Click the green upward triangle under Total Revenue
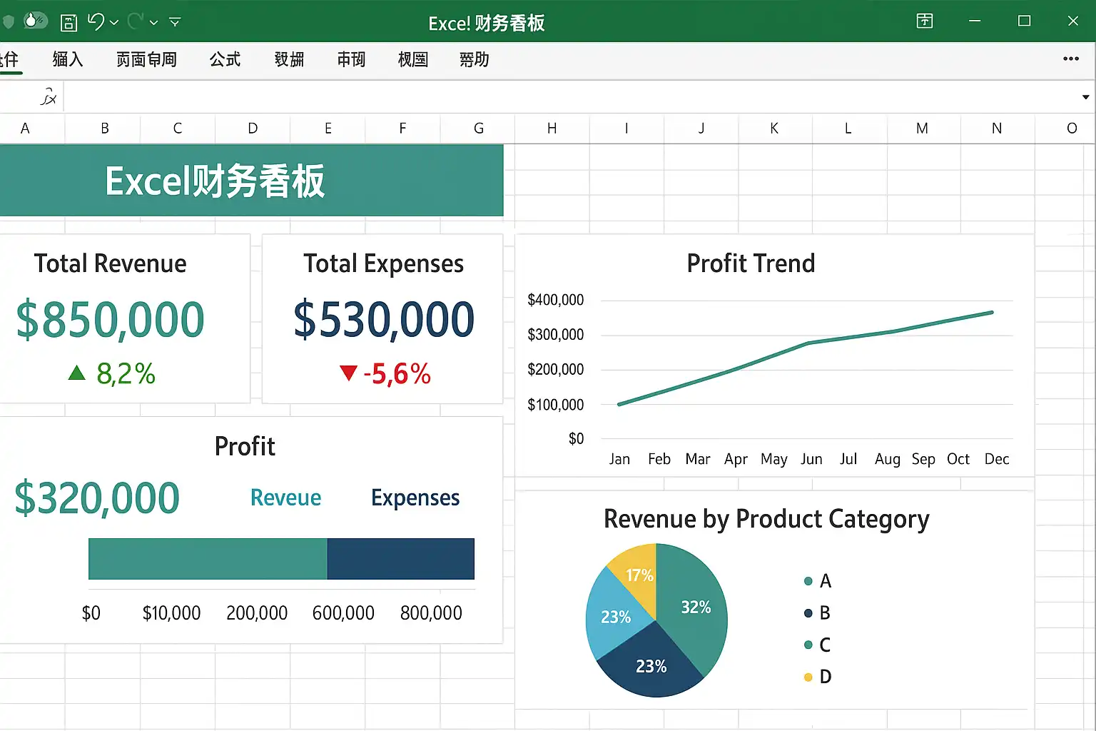 tap(76, 373)
